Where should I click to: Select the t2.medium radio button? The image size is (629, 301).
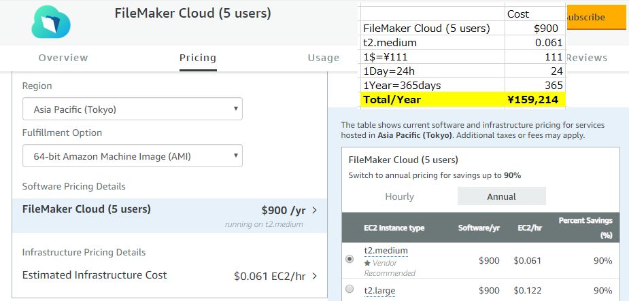pyautogui.click(x=350, y=259)
